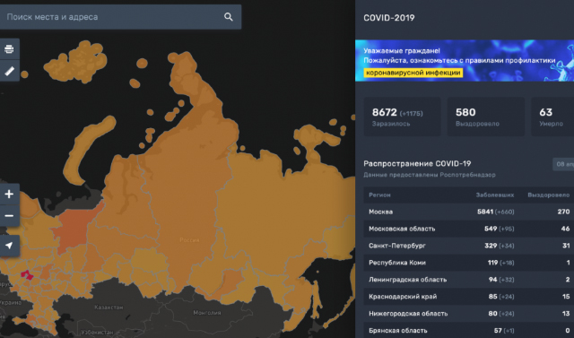Click the Краснодарский край row
The image size is (574, 338).
coord(468,297)
